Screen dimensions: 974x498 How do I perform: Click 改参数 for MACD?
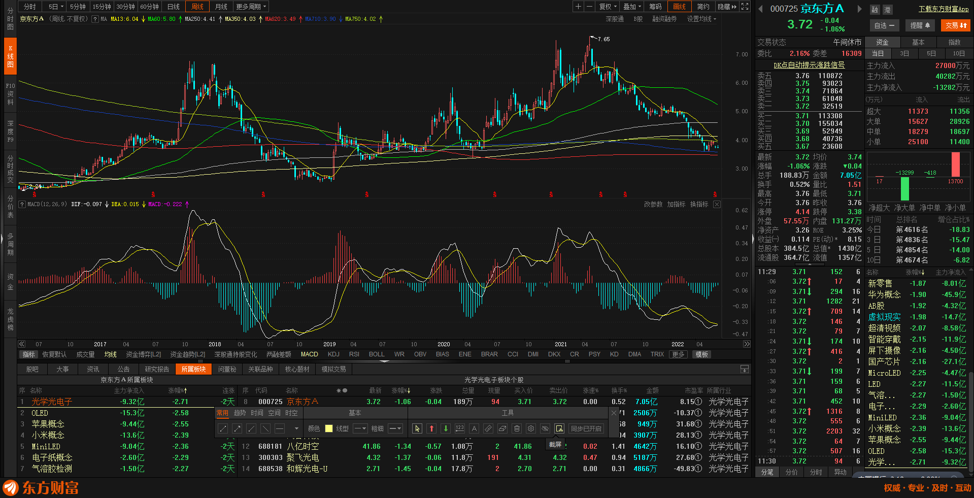click(653, 204)
